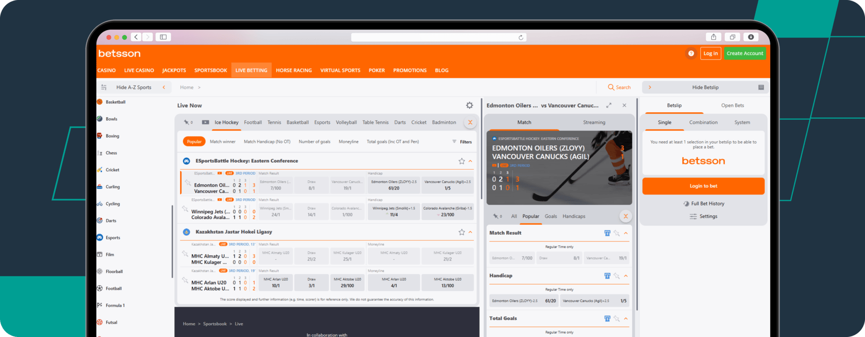The height and width of the screenshot is (337, 865).
Task: Expand the match detail panel to fullscreen
Action: click(609, 105)
